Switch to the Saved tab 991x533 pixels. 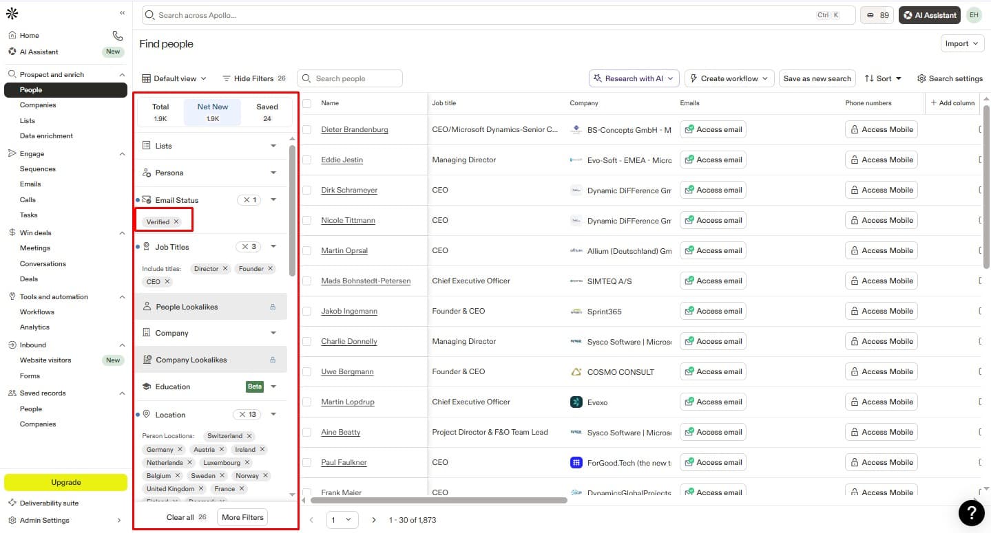coord(267,112)
